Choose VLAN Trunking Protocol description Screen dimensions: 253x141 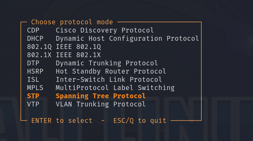click(101, 104)
